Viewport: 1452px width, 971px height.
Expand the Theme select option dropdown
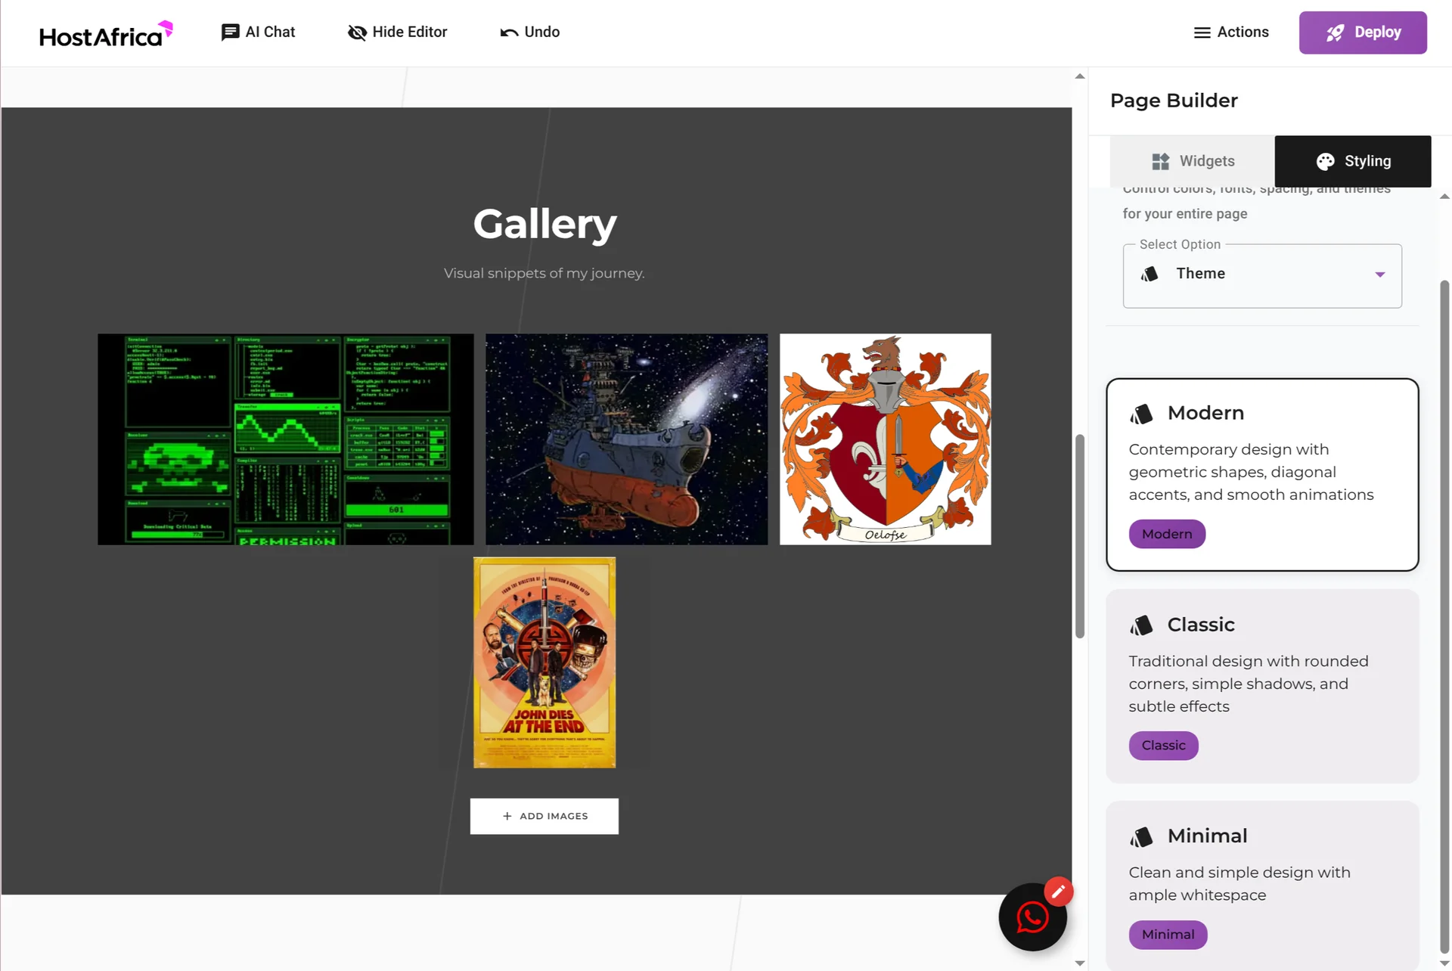(1261, 275)
